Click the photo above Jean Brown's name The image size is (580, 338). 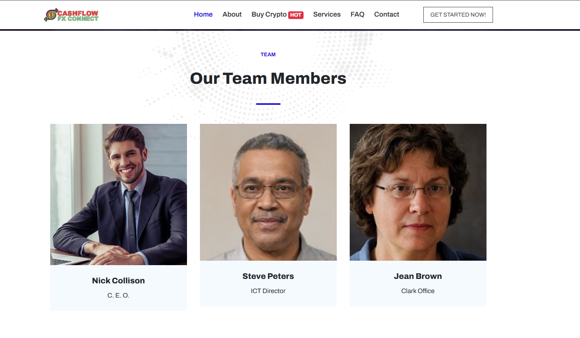coord(418,192)
